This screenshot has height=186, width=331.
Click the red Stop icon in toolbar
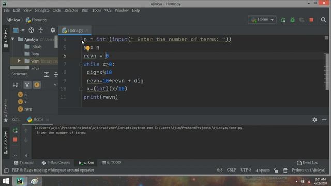click(x=311, y=20)
